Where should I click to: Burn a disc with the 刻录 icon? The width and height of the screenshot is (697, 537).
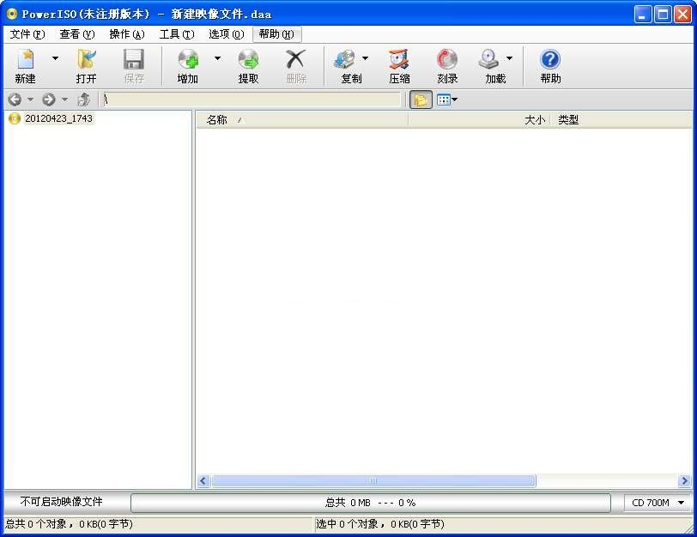447,59
